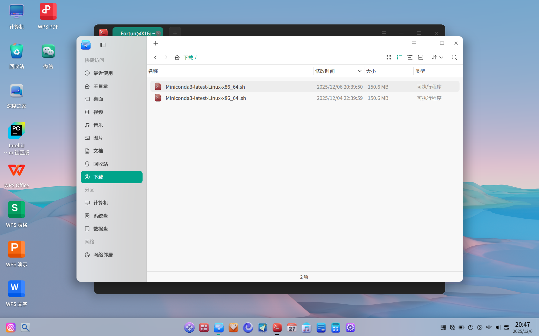539x336 pixels.
Task: Open a new file manager tab
Action: tap(155, 44)
